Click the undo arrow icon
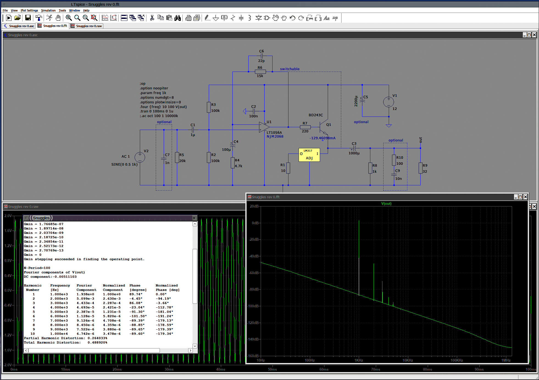Image resolution: width=539 pixels, height=380 pixels. 293,18
